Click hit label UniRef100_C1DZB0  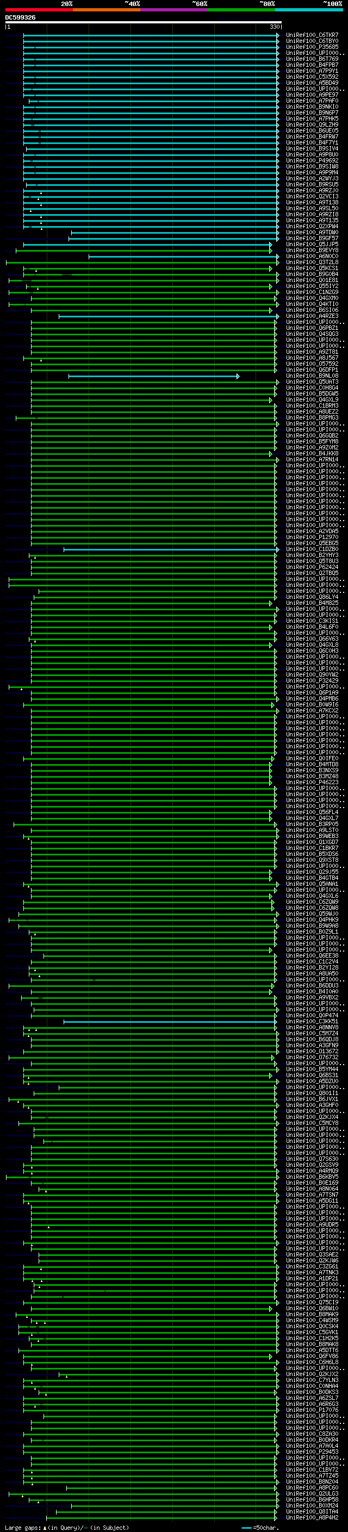click(x=312, y=549)
